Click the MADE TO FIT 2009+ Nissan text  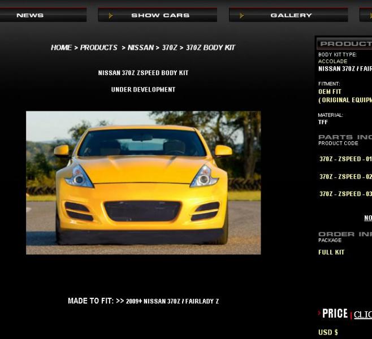click(x=143, y=301)
